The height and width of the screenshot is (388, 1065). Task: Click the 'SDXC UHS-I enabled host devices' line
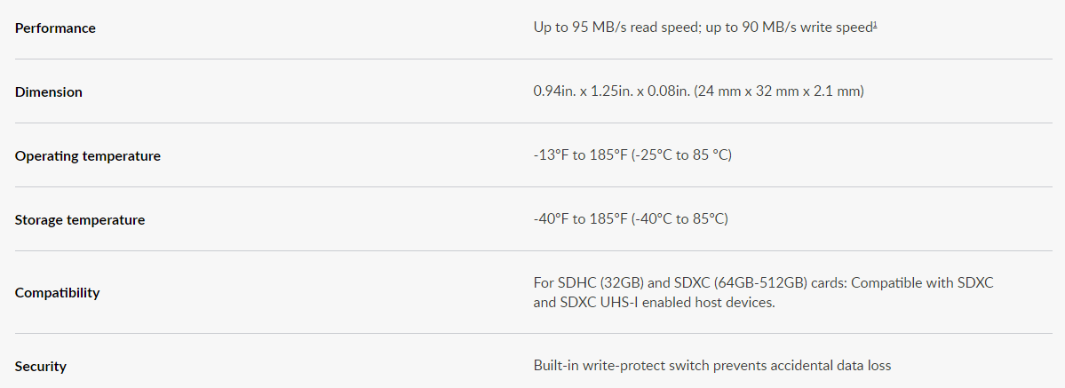tap(654, 303)
